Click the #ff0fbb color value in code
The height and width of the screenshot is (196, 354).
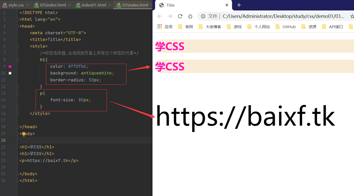(77, 67)
